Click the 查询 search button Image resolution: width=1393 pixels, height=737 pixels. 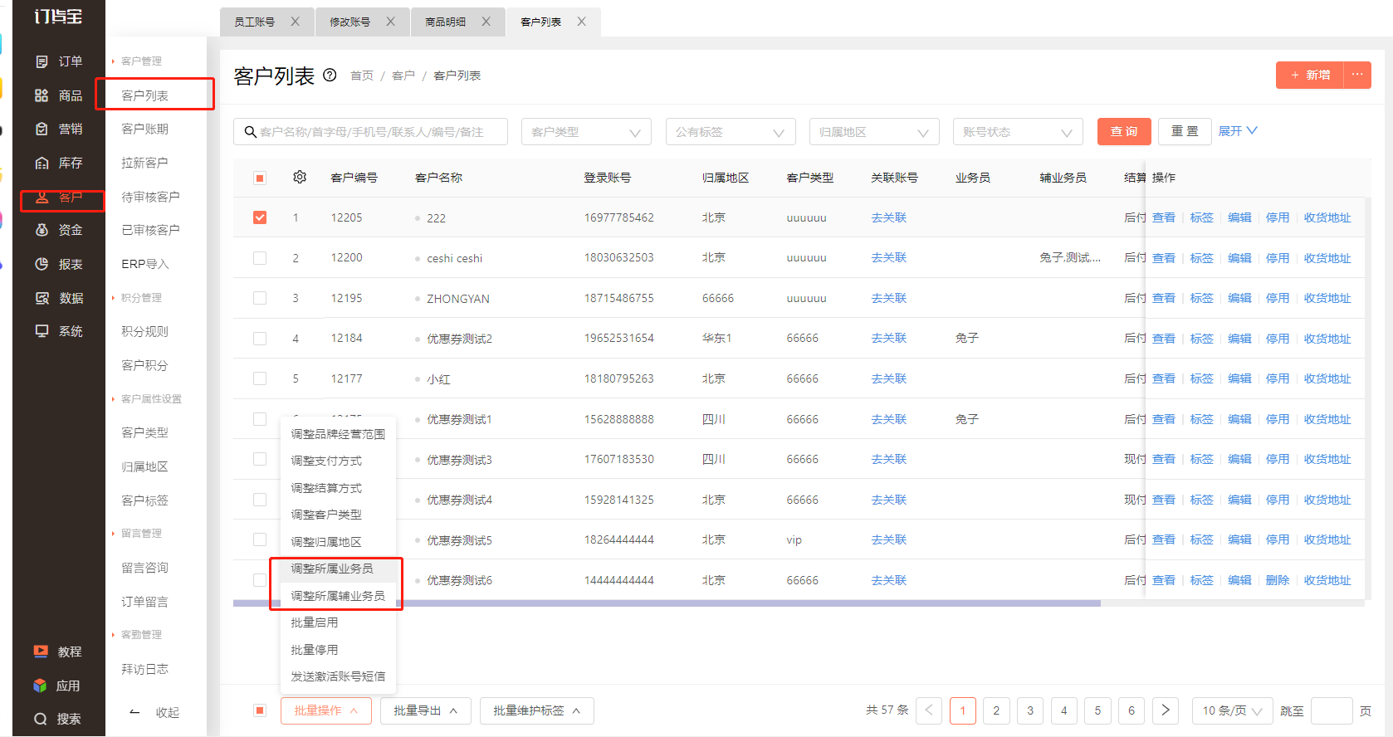(1124, 131)
